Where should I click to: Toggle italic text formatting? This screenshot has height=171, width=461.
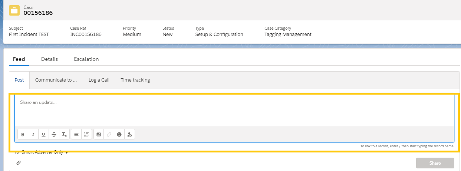(33, 134)
